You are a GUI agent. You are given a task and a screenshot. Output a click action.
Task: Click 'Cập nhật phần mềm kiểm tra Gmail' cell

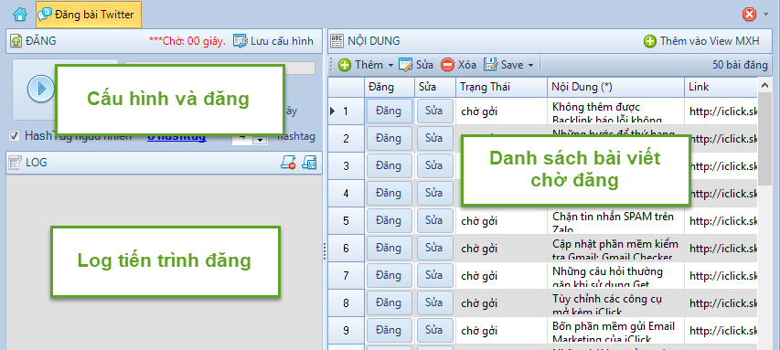coord(615,248)
